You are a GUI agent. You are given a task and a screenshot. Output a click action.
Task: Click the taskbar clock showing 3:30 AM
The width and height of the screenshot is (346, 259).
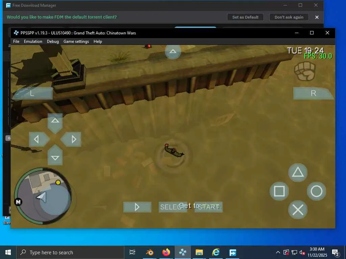pyautogui.click(x=317, y=252)
